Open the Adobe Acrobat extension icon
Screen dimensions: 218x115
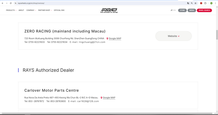pyautogui.click(x=201, y=3)
